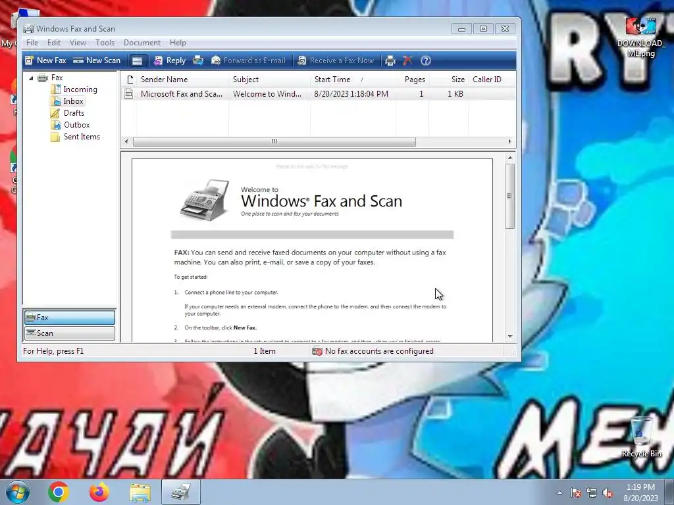This screenshot has height=505, width=674.
Task: Click the list's right scroll arrow
Action: pos(510,142)
